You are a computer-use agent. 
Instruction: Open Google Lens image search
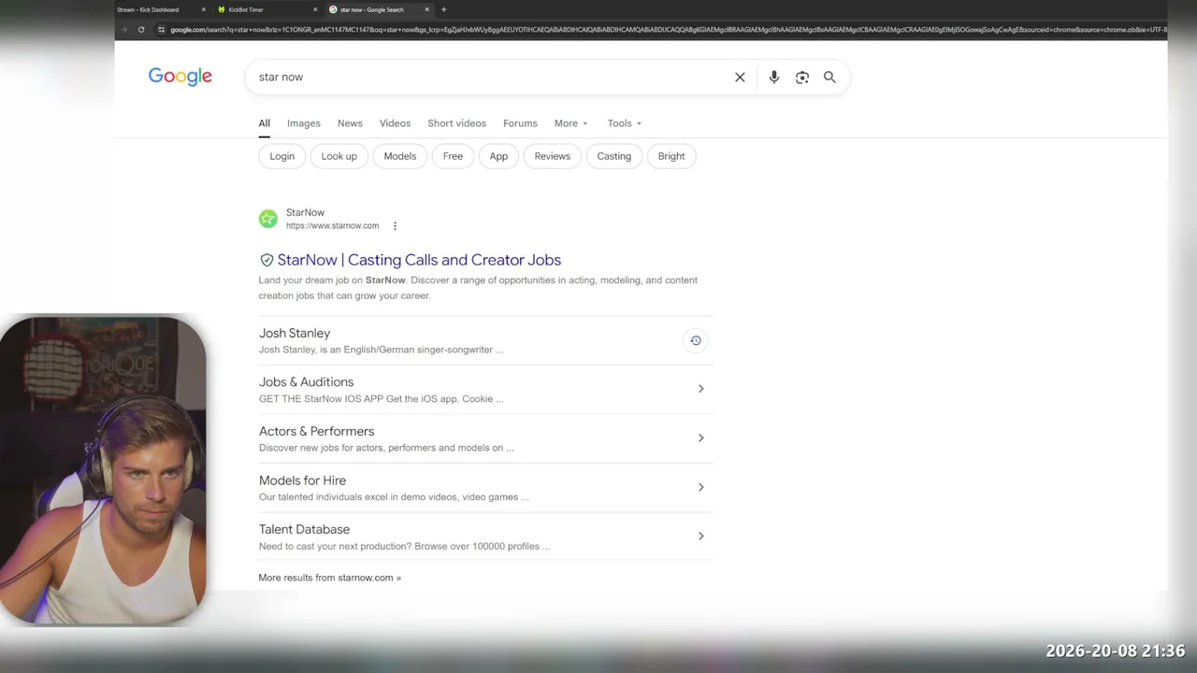[x=802, y=78]
